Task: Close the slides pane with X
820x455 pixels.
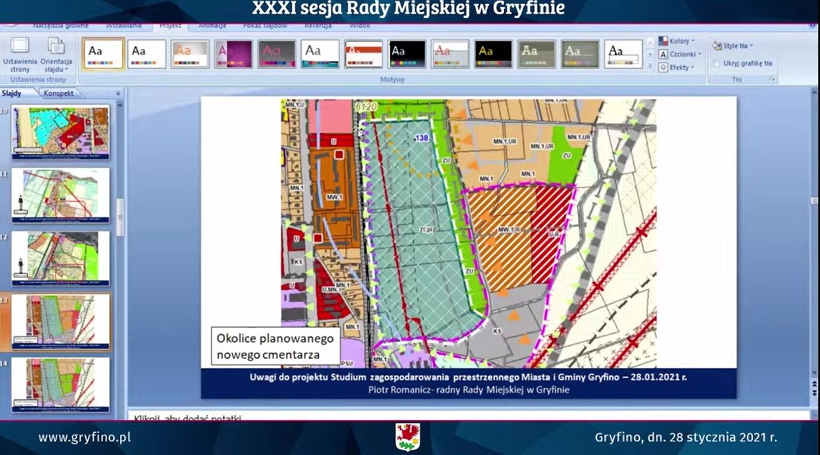Action: pyautogui.click(x=118, y=93)
